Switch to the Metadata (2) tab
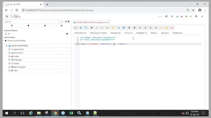 [141, 33]
